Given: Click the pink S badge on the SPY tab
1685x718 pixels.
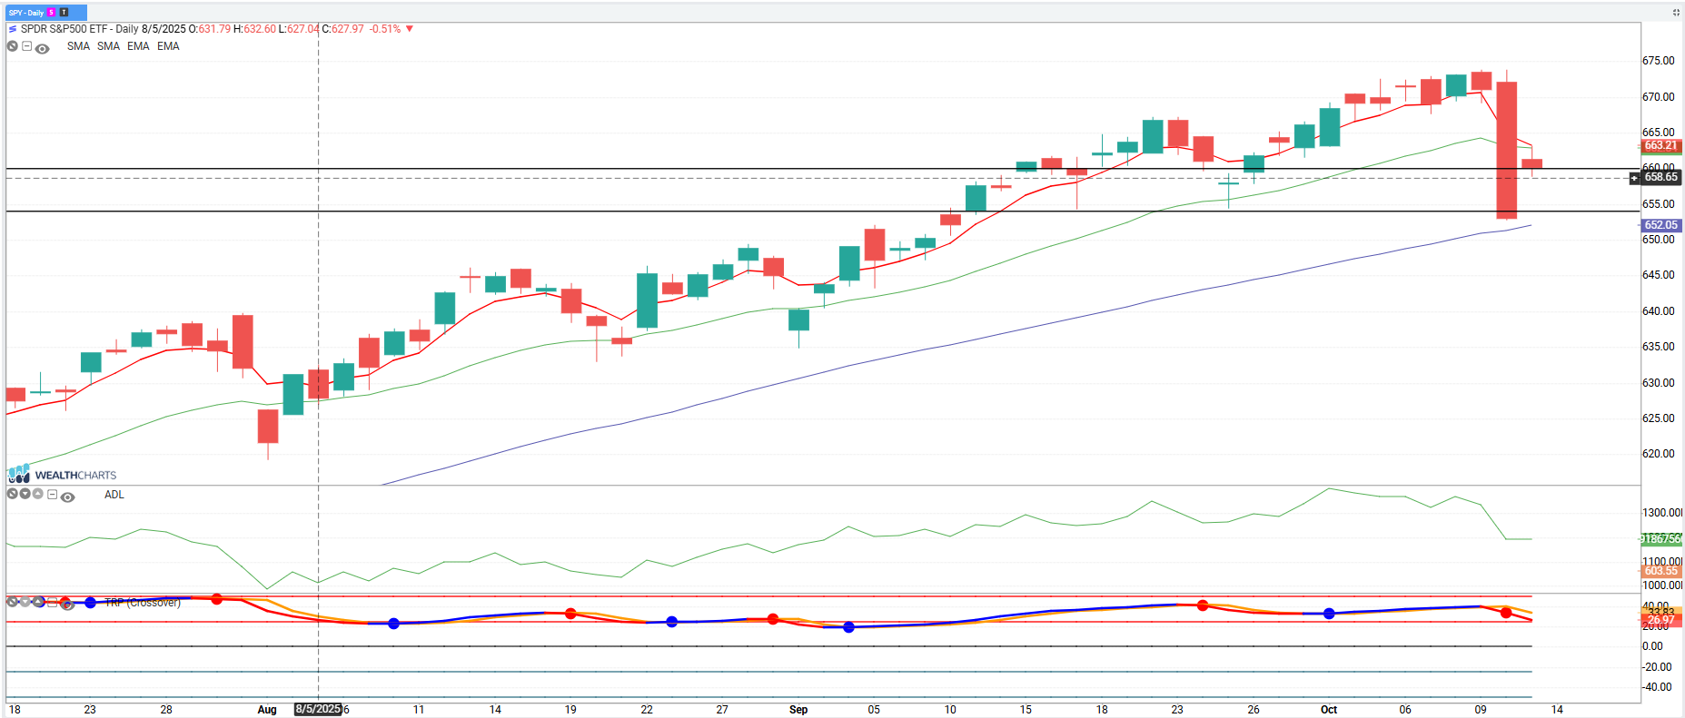Looking at the screenshot, I should pyautogui.click(x=52, y=13).
